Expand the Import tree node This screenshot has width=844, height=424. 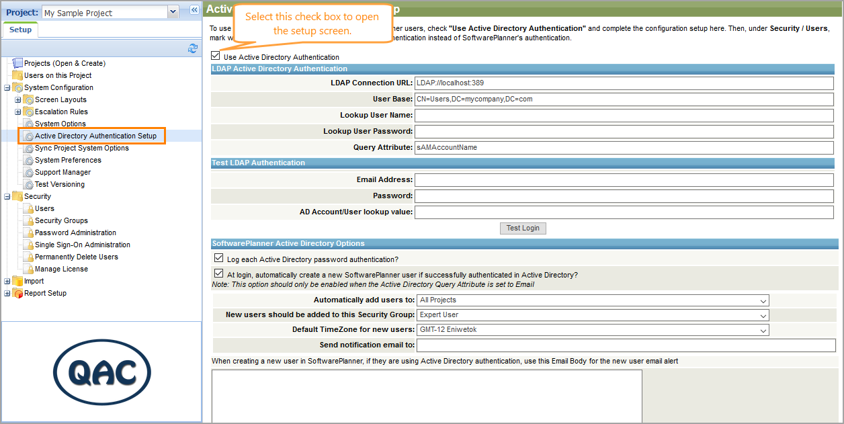(7, 281)
